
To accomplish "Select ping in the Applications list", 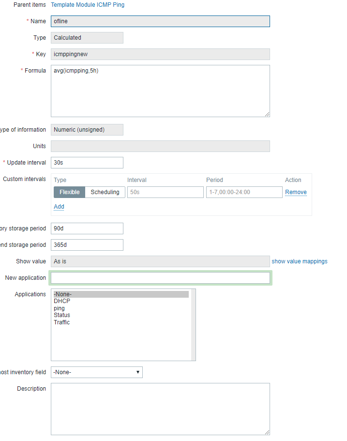I will click(x=59, y=308).
